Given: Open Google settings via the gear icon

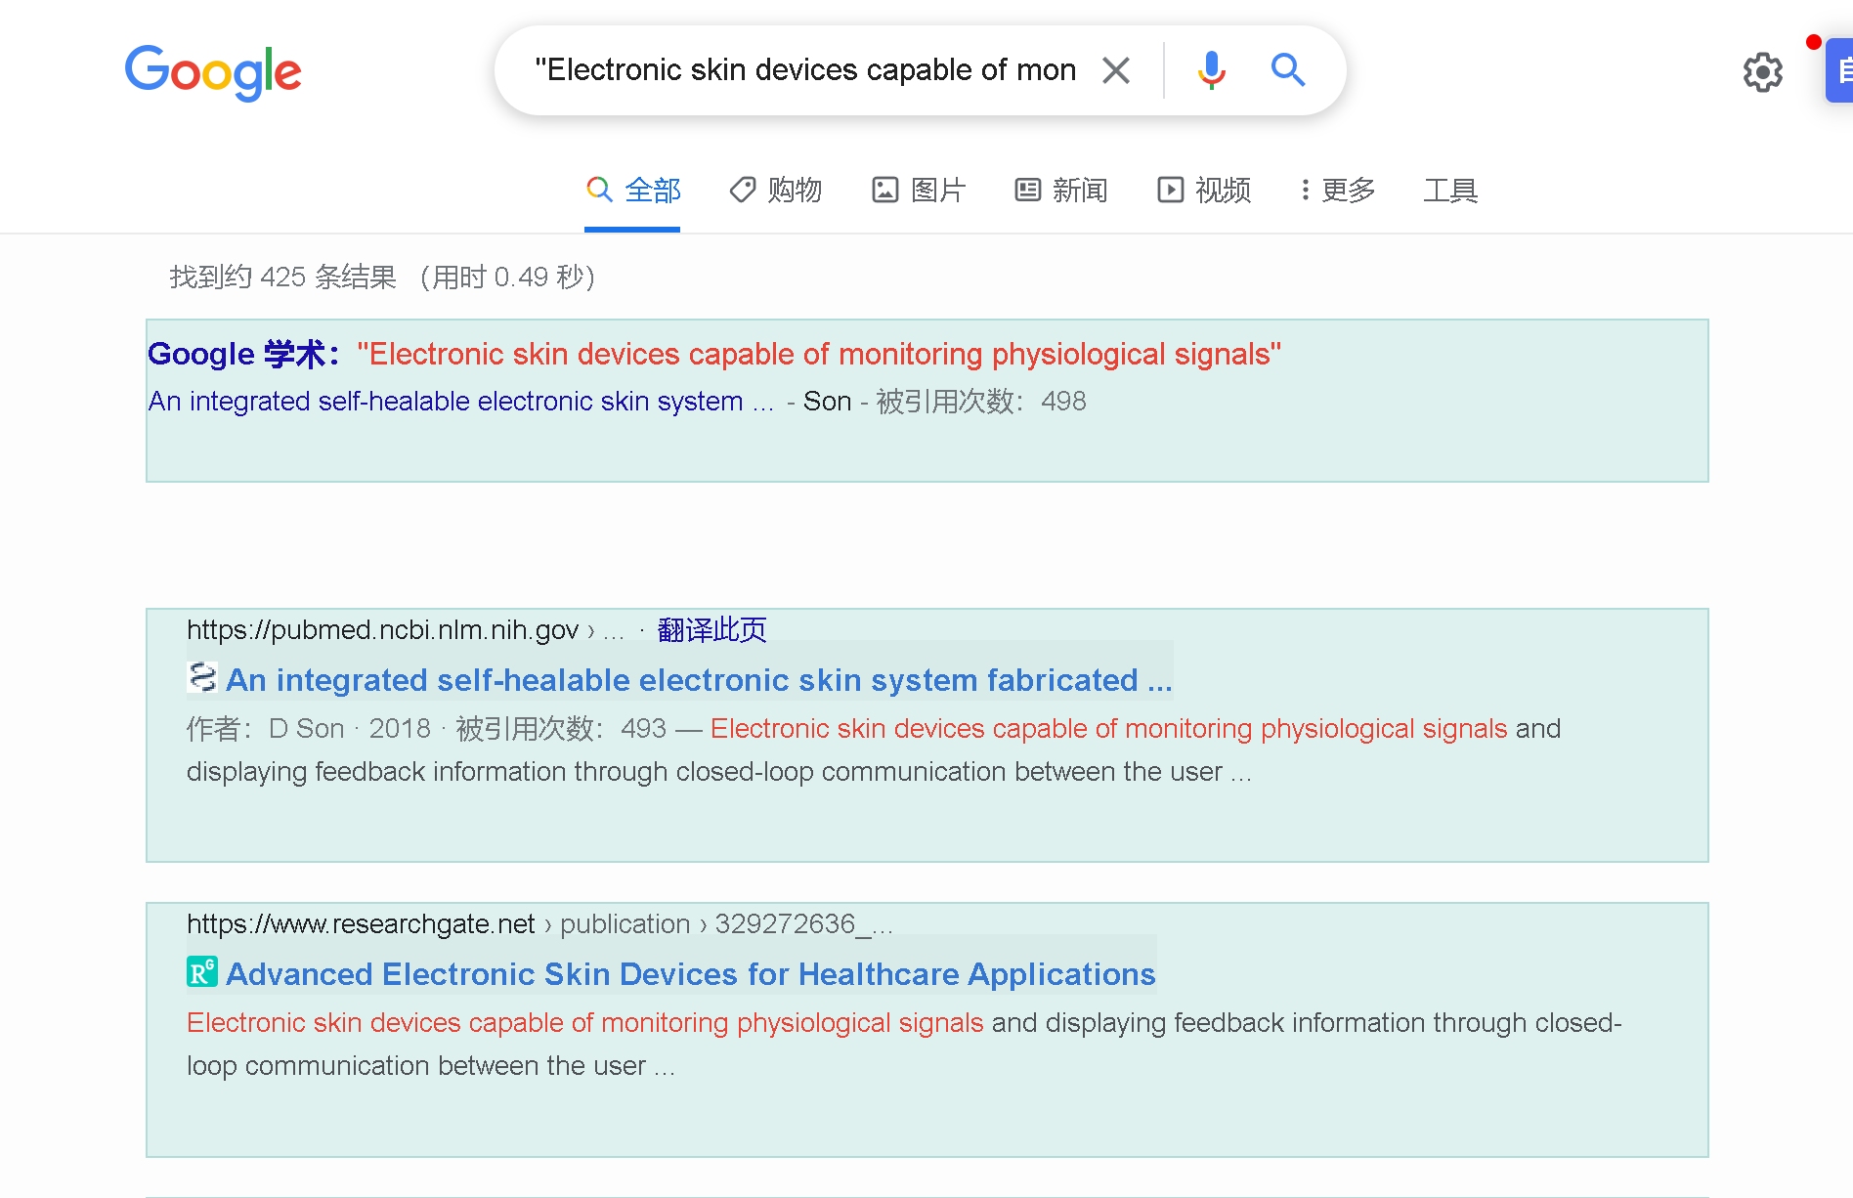Looking at the screenshot, I should [x=1762, y=72].
